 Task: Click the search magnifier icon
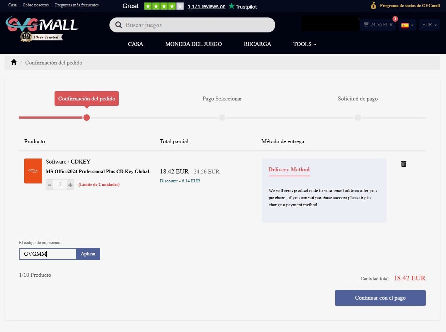(118, 25)
